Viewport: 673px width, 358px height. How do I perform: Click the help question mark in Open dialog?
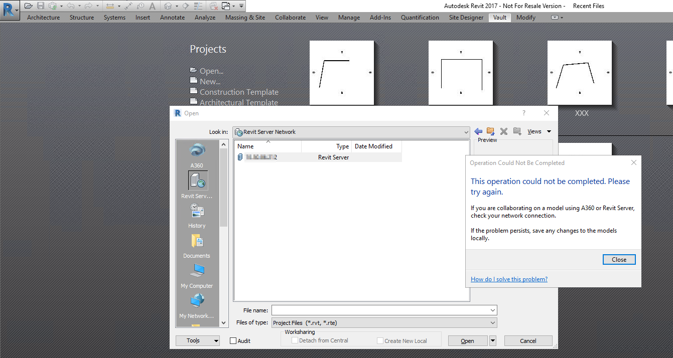pos(524,113)
